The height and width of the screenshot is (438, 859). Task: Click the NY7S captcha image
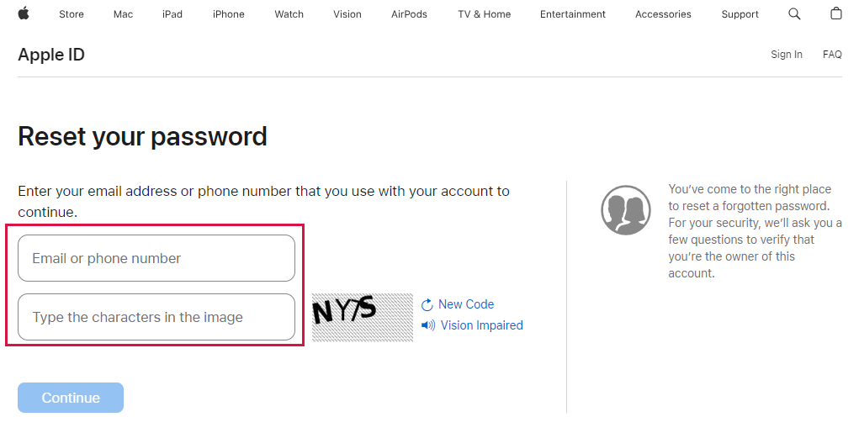[363, 318]
